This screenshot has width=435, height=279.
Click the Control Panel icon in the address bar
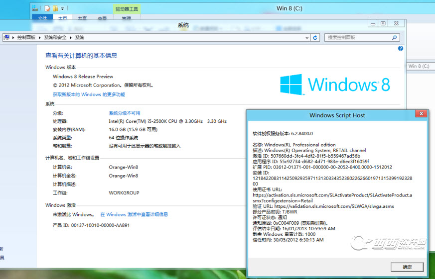coord(7,37)
